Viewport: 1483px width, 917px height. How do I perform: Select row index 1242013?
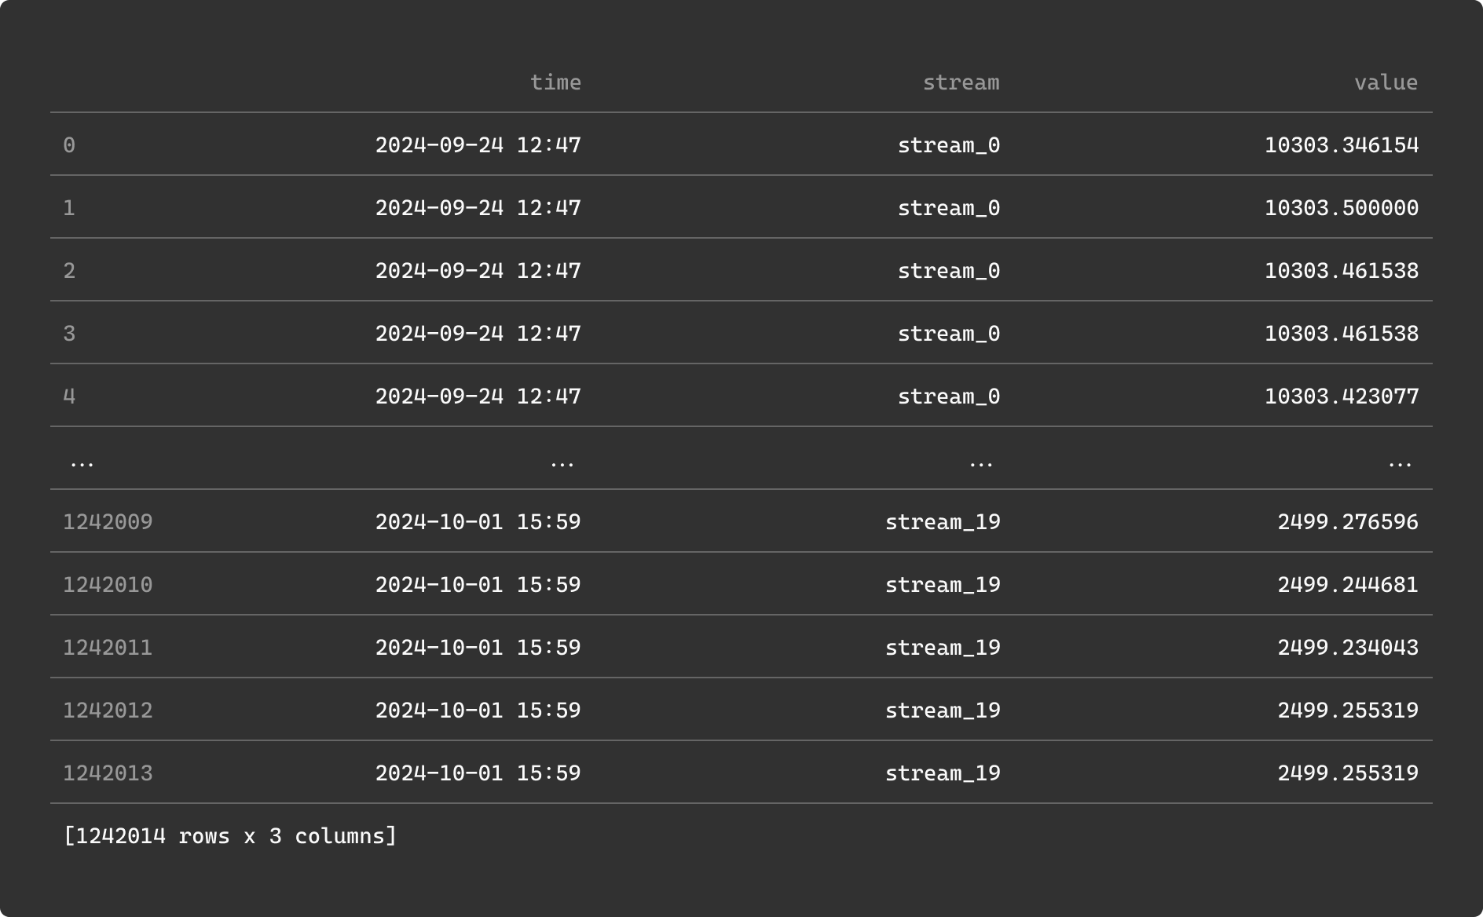(x=108, y=773)
